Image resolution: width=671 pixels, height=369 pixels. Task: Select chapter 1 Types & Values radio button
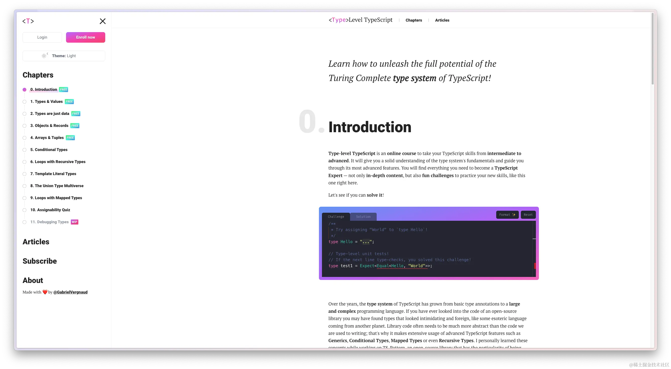coord(25,101)
